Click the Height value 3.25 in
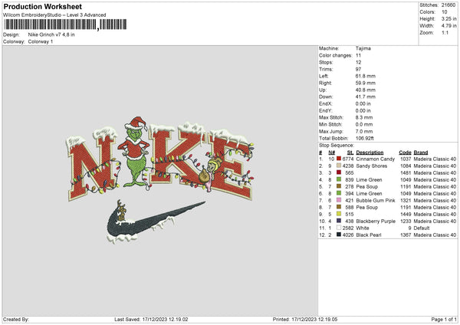Image resolution: width=460 pixels, height=325 pixels. tap(449, 18)
